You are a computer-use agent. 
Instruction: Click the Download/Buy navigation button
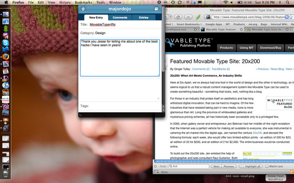click(270, 48)
